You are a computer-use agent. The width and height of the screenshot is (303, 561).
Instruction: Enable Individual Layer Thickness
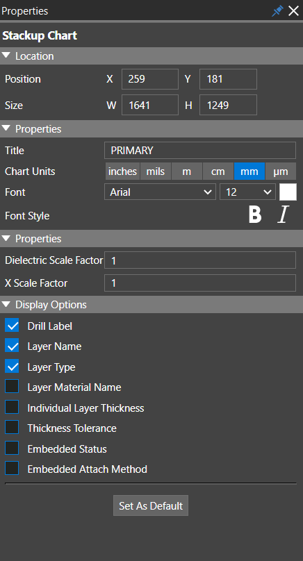tap(12, 408)
